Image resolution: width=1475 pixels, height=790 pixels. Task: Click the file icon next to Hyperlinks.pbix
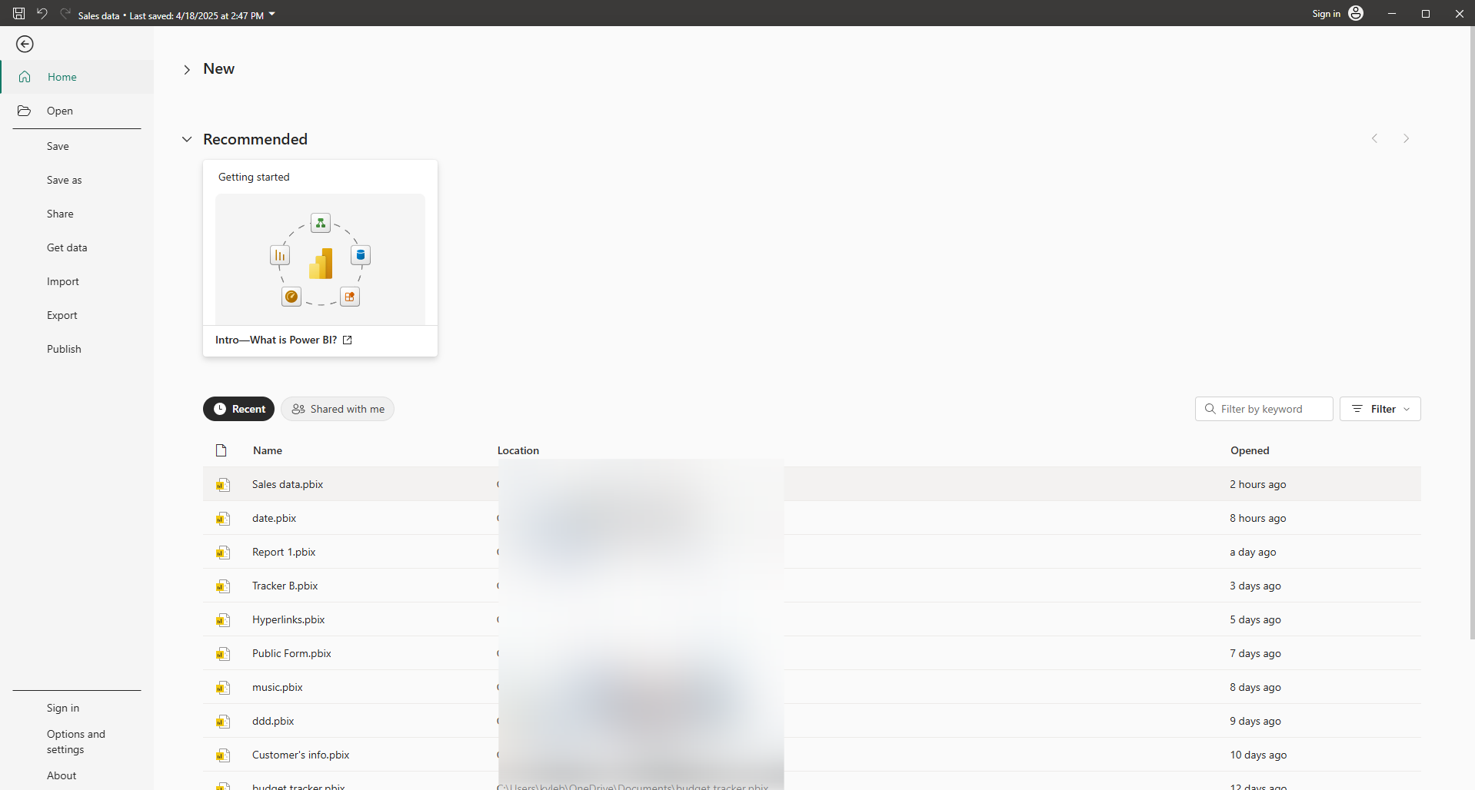[222, 620]
